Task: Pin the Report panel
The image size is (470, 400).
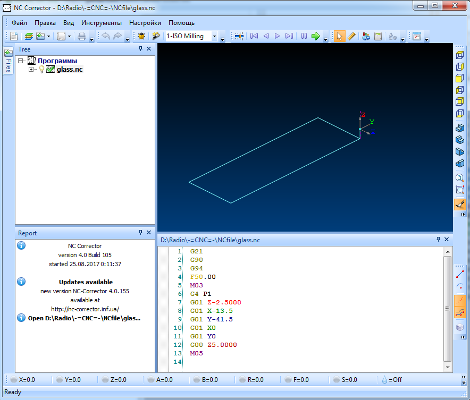Action: [x=140, y=232]
